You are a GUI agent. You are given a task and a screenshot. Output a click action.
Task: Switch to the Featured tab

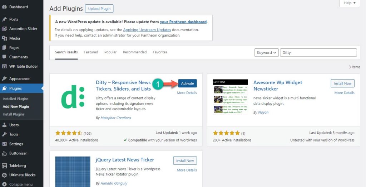[x=91, y=52]
